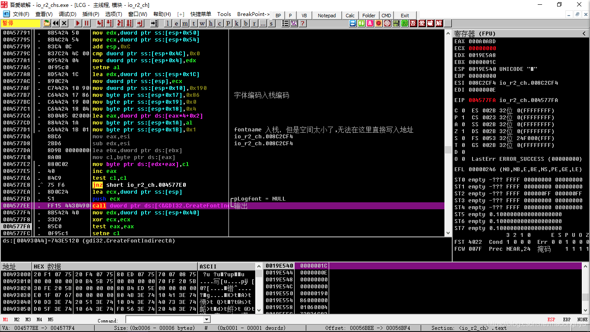Viewport: 590px width, 332px height.
Task: Open Handles window with 'h' button
Action: (211, 23)
